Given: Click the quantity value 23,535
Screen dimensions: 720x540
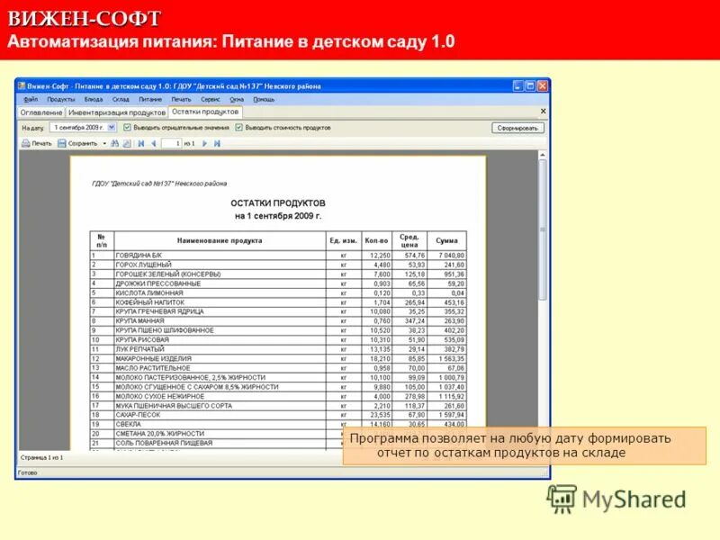Looking at the screenshot, I should (380, 415).
